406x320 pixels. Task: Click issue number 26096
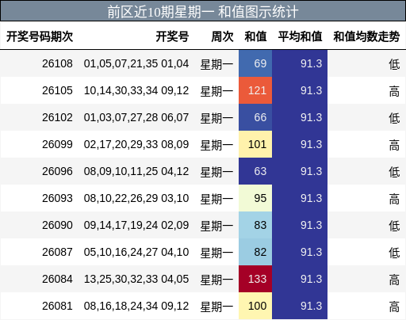click(57, 171)
